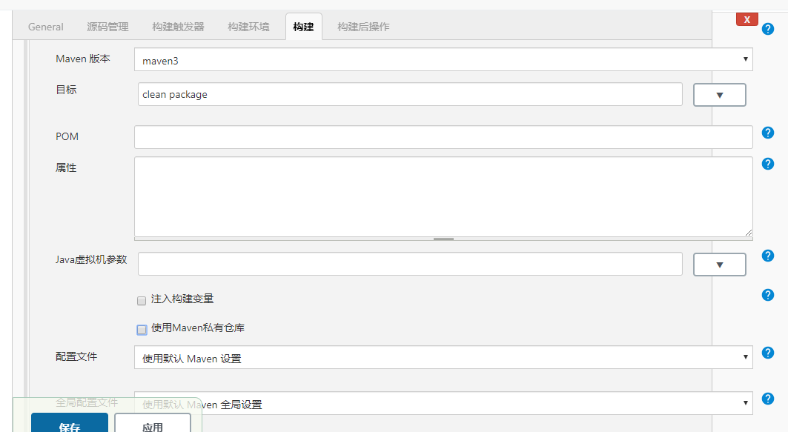The width and height of the screenshot is (788, 432).
Task: Switch to 源码管理 tab
Action: tap(107, 27)
